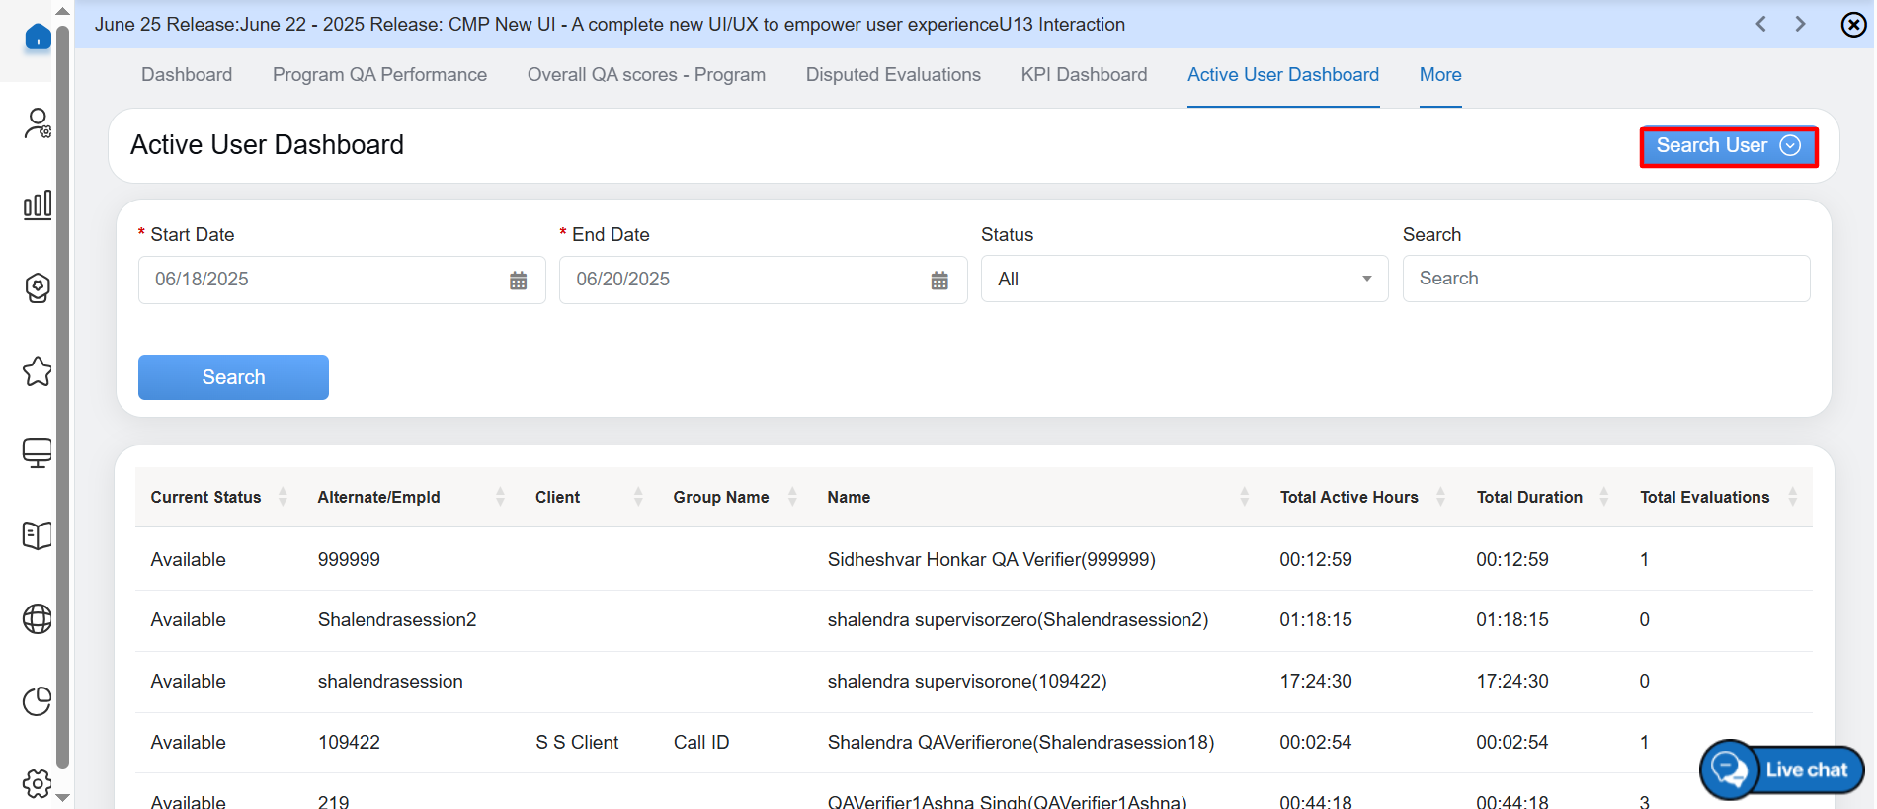The height and width of the screenshot is (809, 1877).
Task: Click the home icon in sidebar
Action: tap(38, 38)
